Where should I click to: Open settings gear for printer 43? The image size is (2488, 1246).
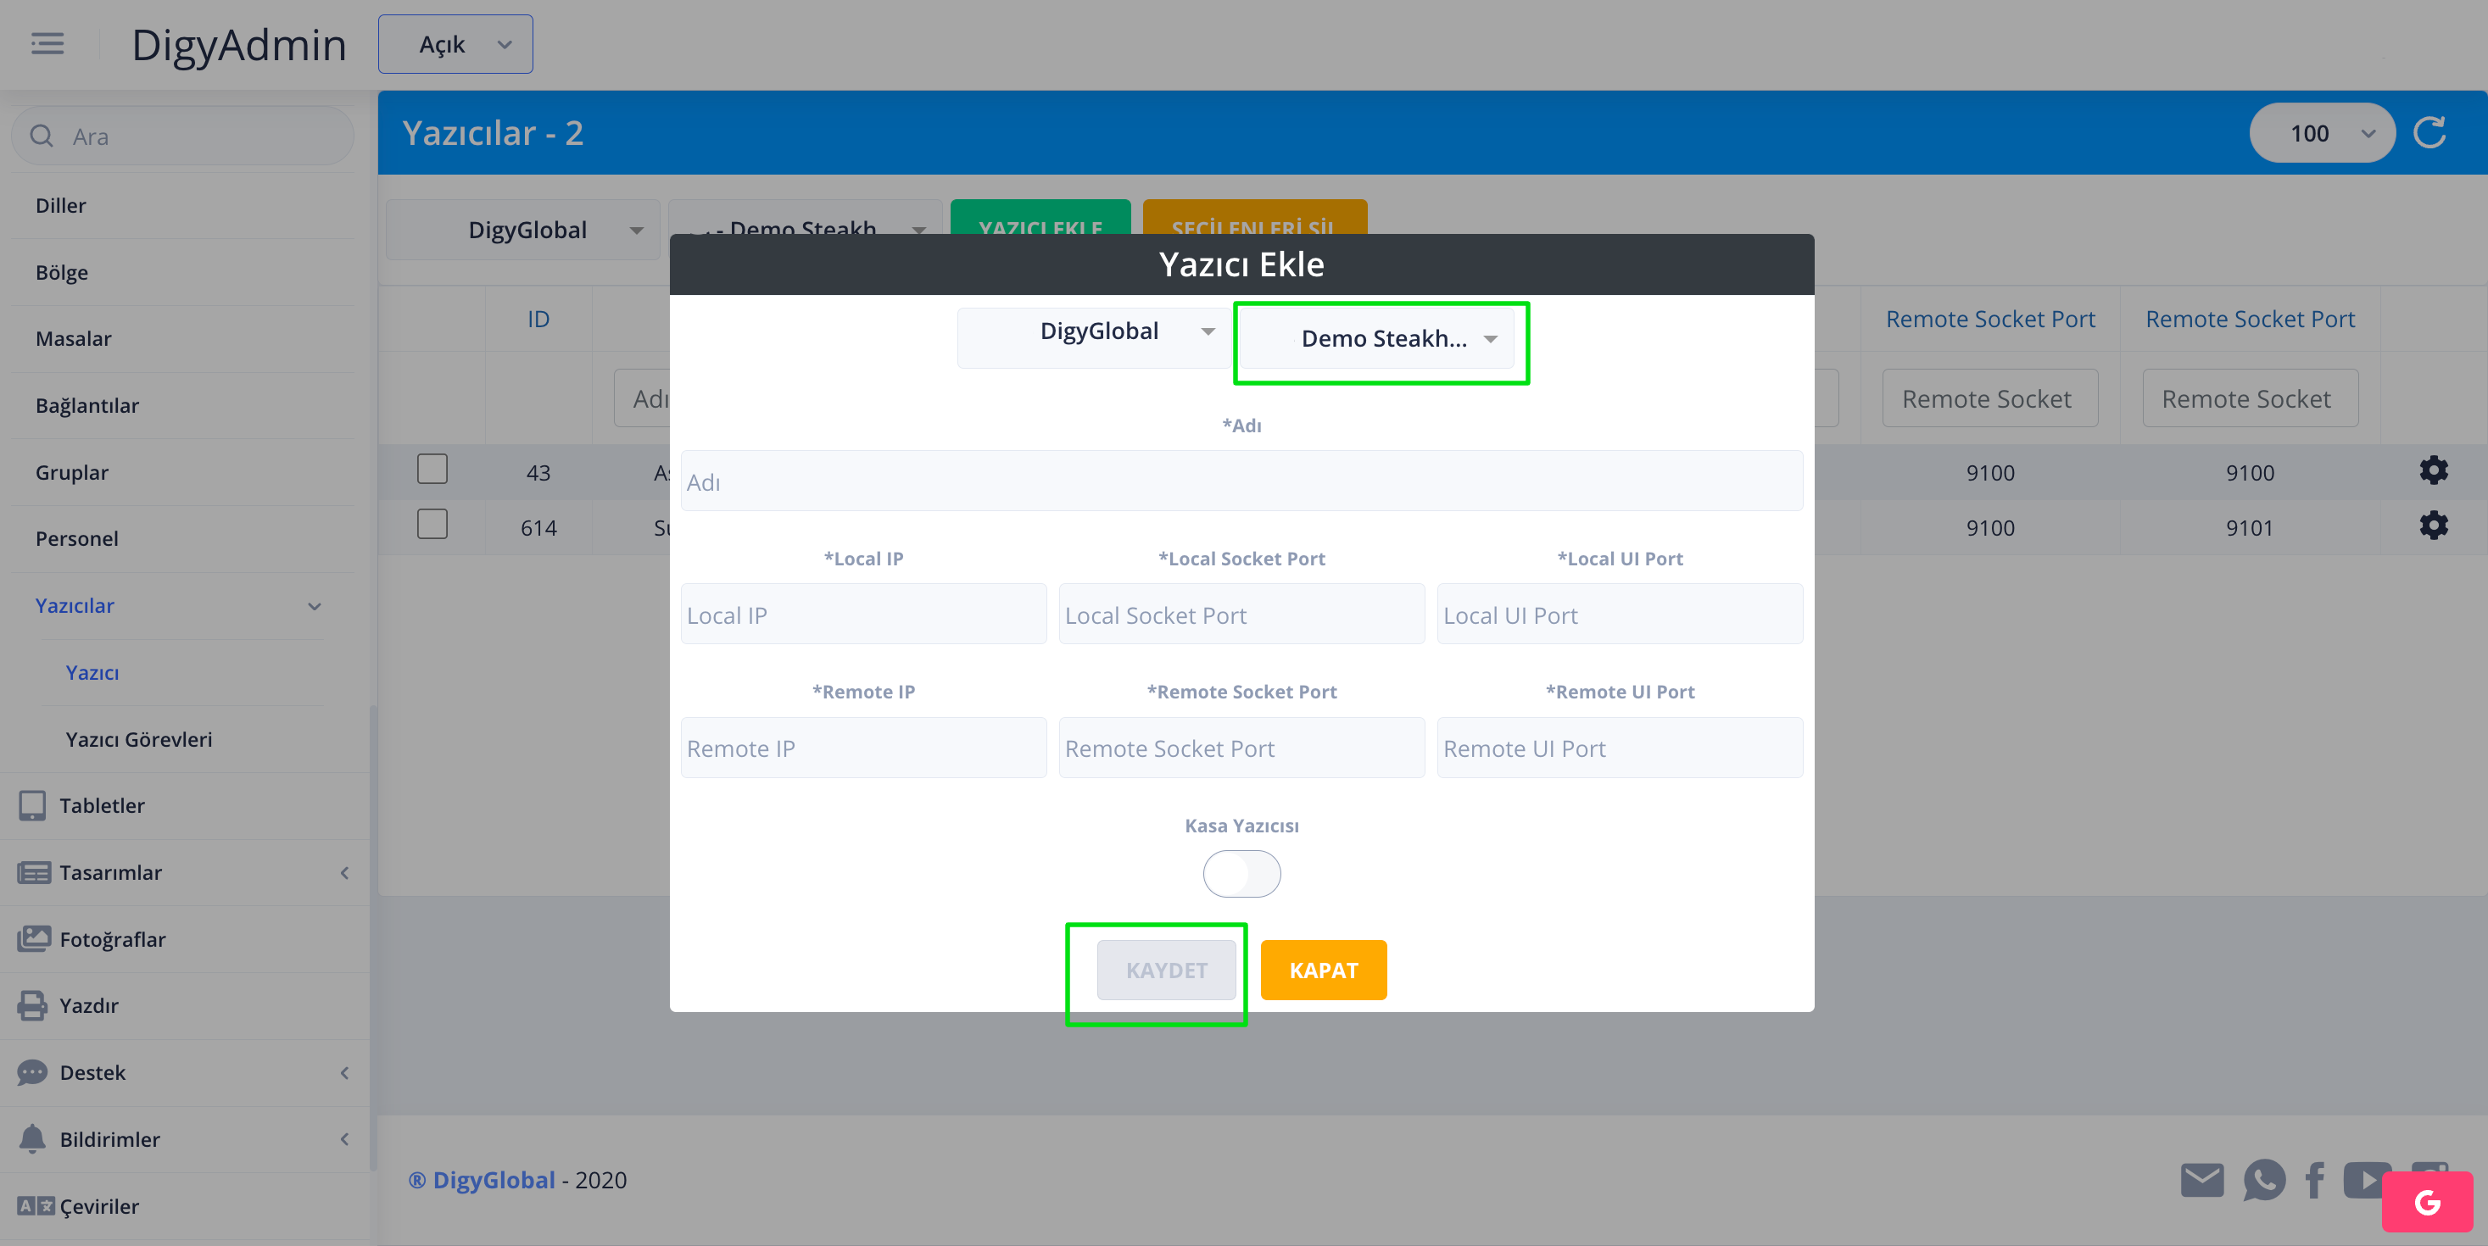(x=2433, y=471)
